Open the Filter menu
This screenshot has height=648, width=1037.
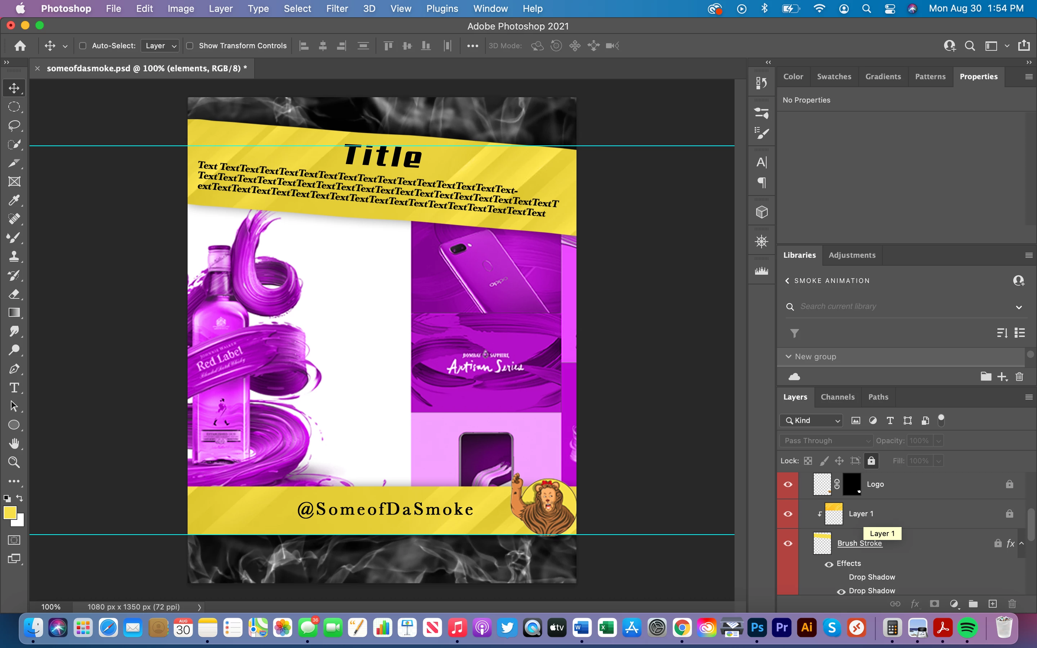[x=337, y=9]
